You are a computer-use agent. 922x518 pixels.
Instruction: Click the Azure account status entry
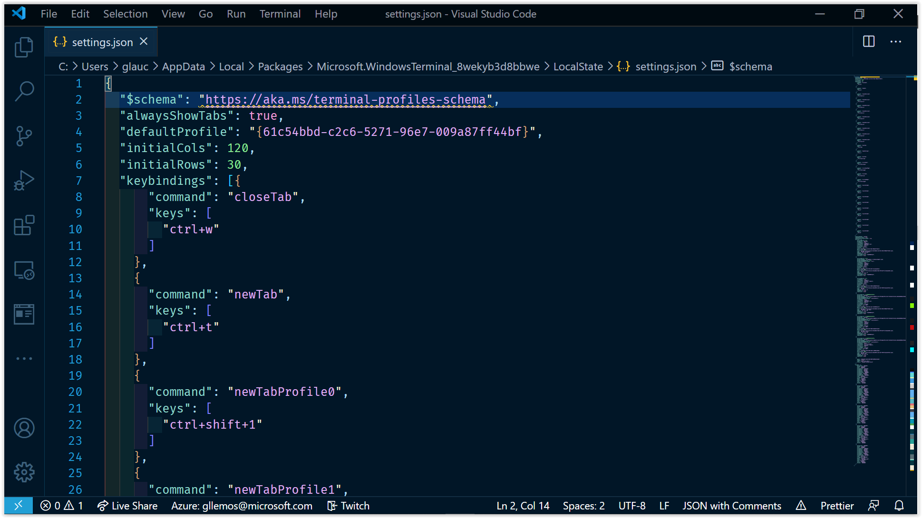pyautogui.click(x=242, y=506)
